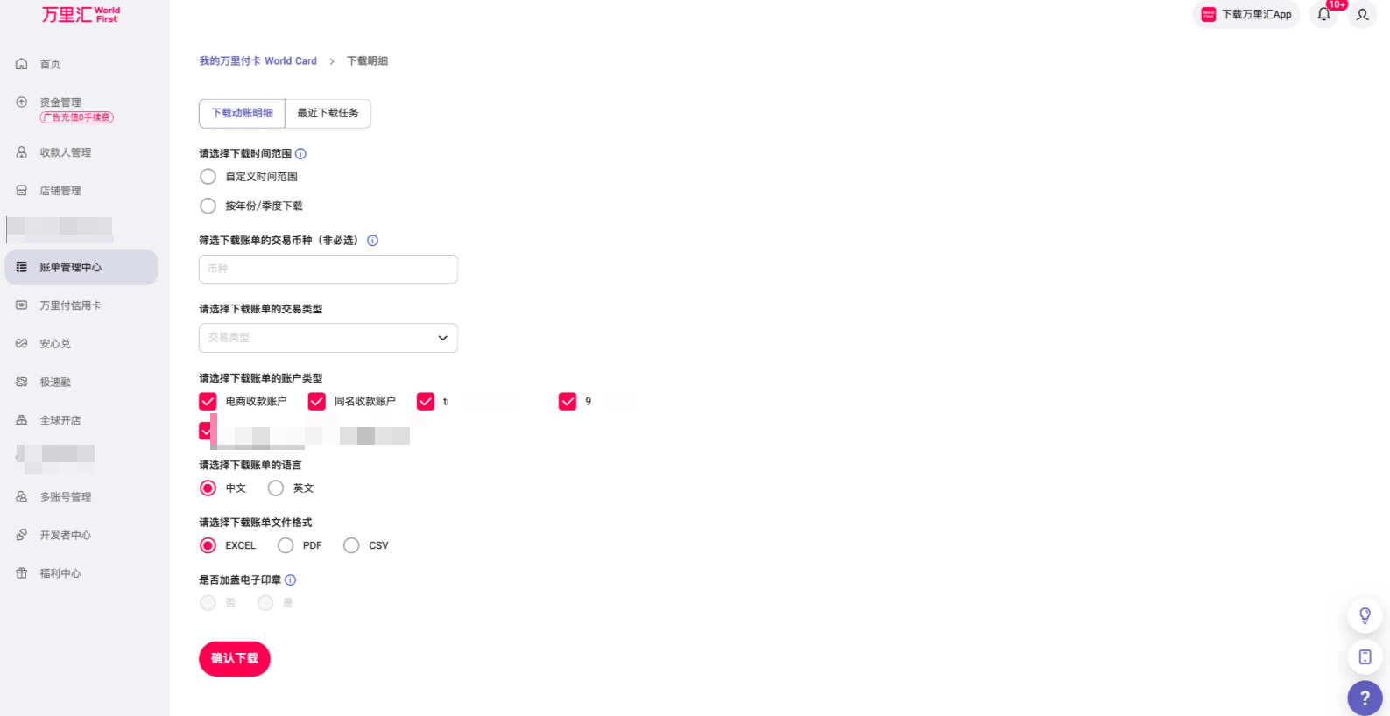
Task: Click the 我的万里付卡 World Card breadcrumb link
Action: click(258, 61)
